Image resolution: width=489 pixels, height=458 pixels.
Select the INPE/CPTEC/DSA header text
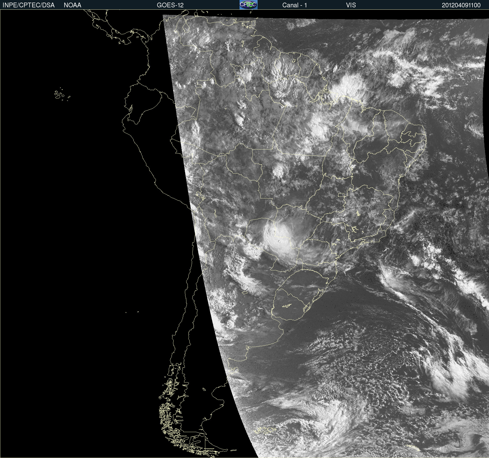[29, 5]
